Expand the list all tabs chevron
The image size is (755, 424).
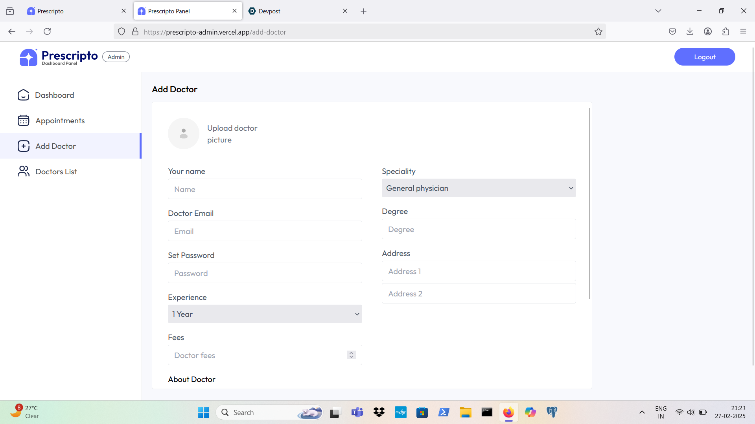(x=658, y=11)
